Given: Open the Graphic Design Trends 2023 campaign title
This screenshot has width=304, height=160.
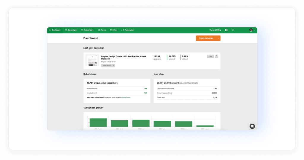Looking at the screenshot, I should (x=124, y=58).
